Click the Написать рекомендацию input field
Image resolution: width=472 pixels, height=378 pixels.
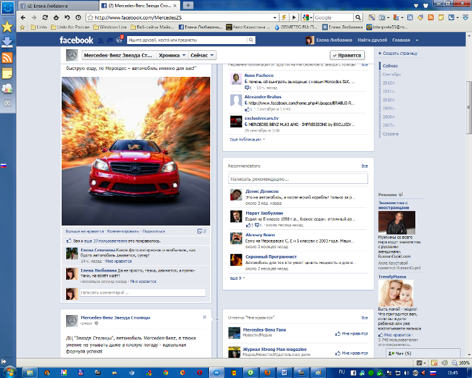coord(298,180)
